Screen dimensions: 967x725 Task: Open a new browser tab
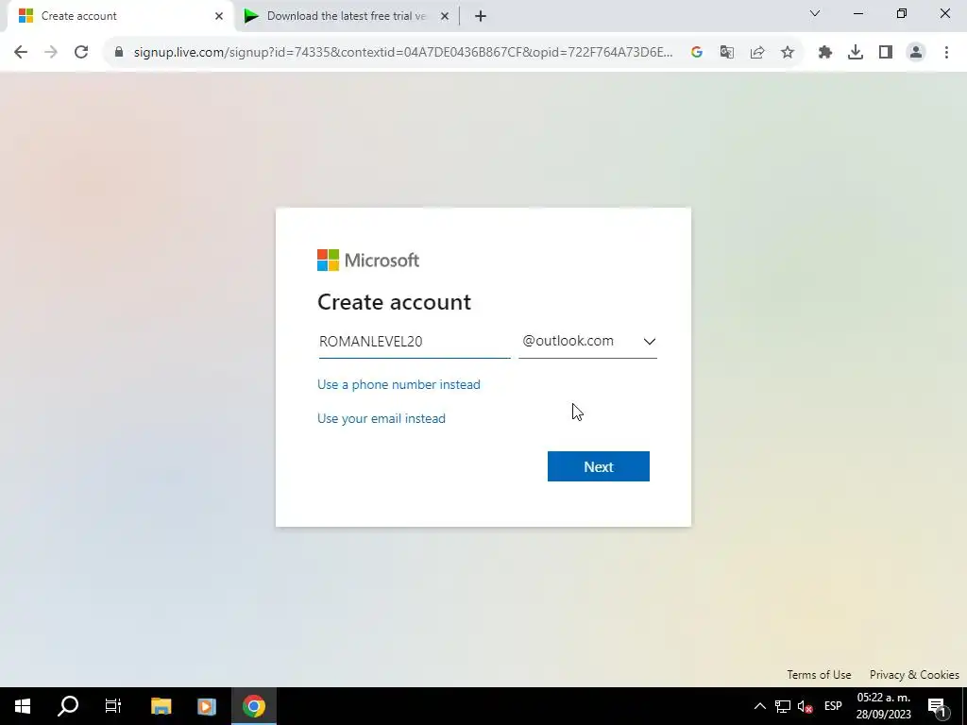481,16
